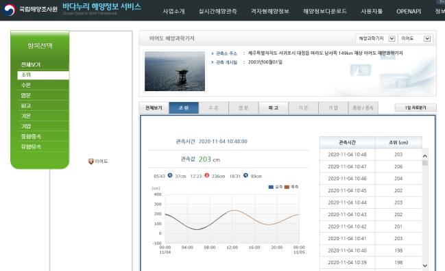Viewport: 445px width, 271px height.
Task: Click the 1일 자료받기 button
Action: coord(416,107)
